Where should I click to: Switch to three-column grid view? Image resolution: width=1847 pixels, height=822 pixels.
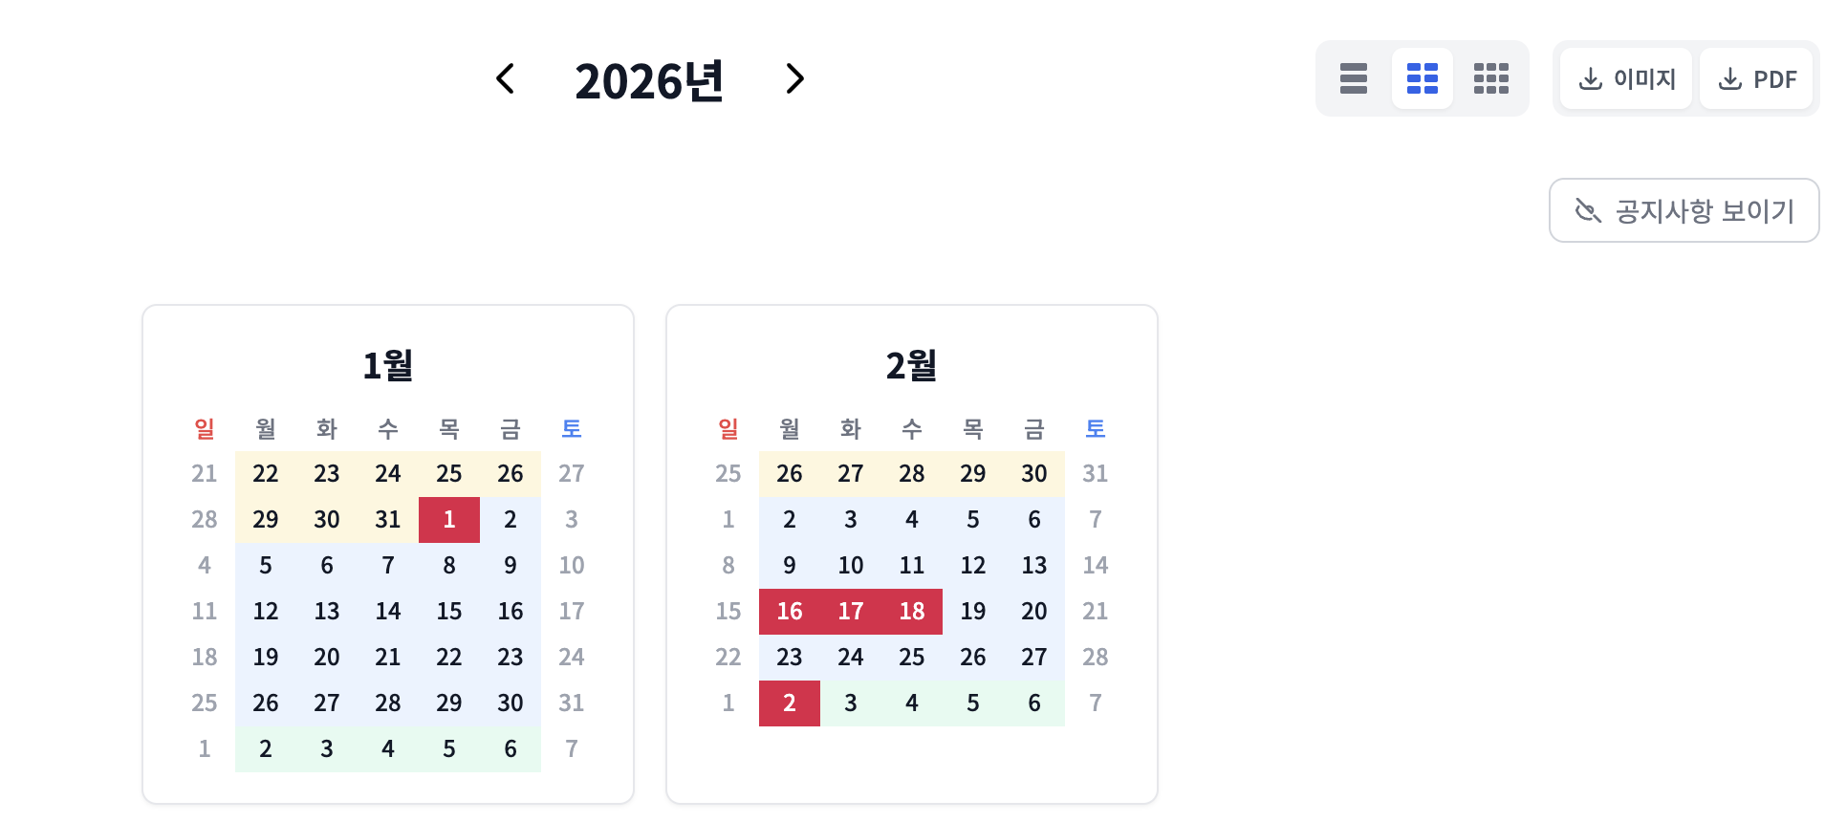(x=1490, y=78)
